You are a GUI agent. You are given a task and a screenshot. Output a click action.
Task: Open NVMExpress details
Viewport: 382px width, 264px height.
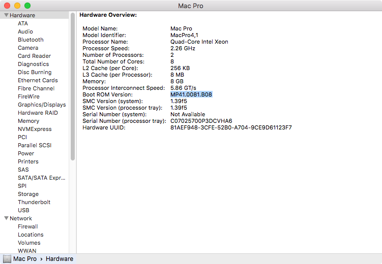click(x=35, y=129)
